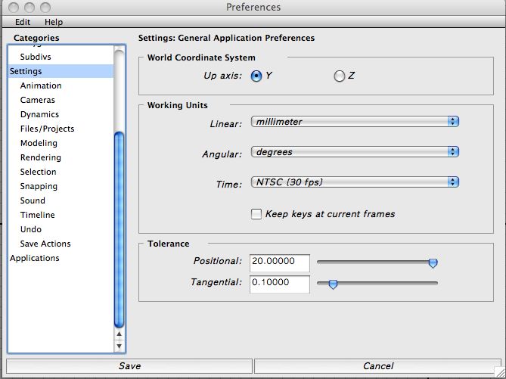Click the Categories scrollbar down arrow
Image resolution: width=506 pixels, height=379 pixels.
(119, 346)
